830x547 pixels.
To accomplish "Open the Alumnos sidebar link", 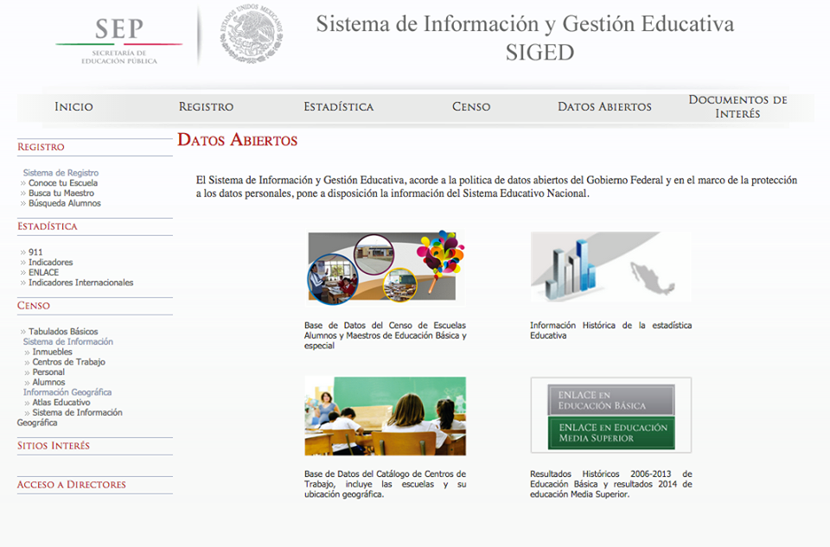I will click(x=48, y=382).
